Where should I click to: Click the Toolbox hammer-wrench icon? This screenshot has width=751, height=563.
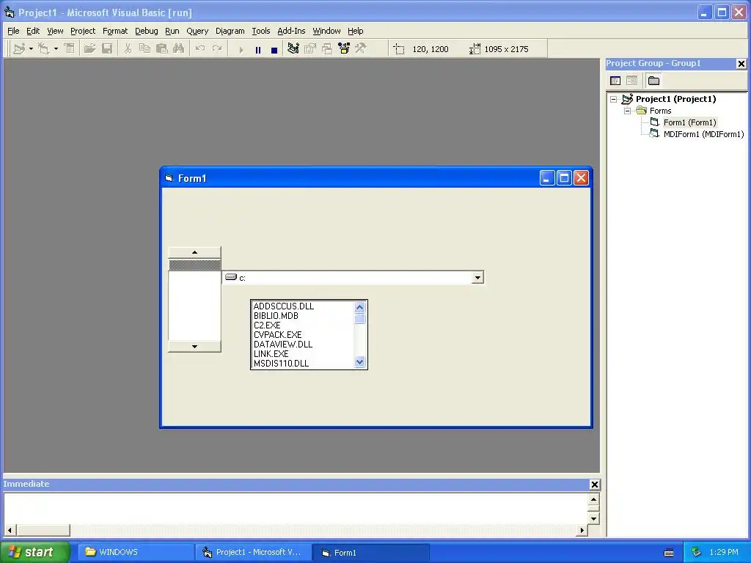click(361, 49)
